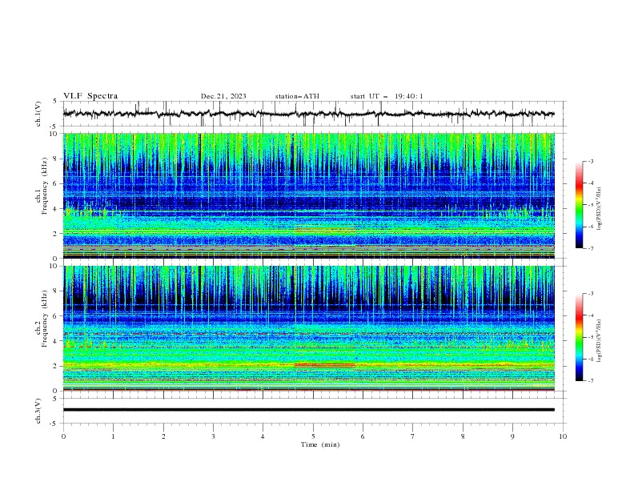Select the "Time (min)" axis label
634x490 pixels.
pos(320,444)
